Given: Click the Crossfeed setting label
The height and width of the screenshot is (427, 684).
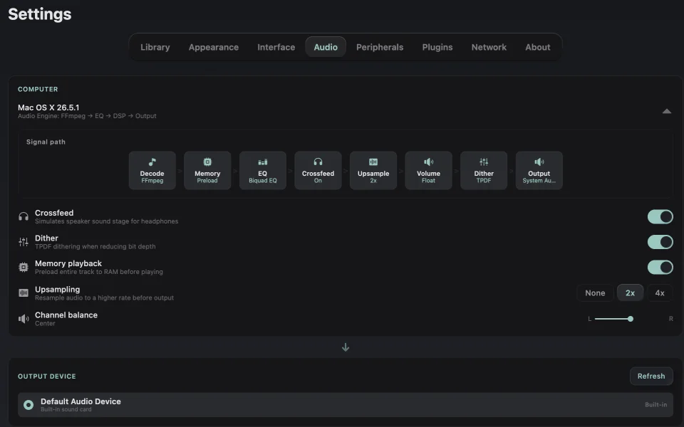Looking at the screenshot, I should [x=54, y=213].
